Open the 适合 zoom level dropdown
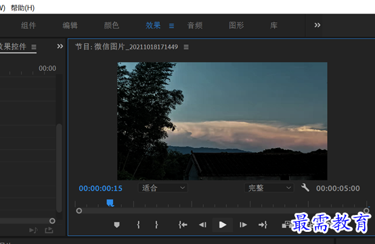Viewport: 375px width, 244px height. 163,188
